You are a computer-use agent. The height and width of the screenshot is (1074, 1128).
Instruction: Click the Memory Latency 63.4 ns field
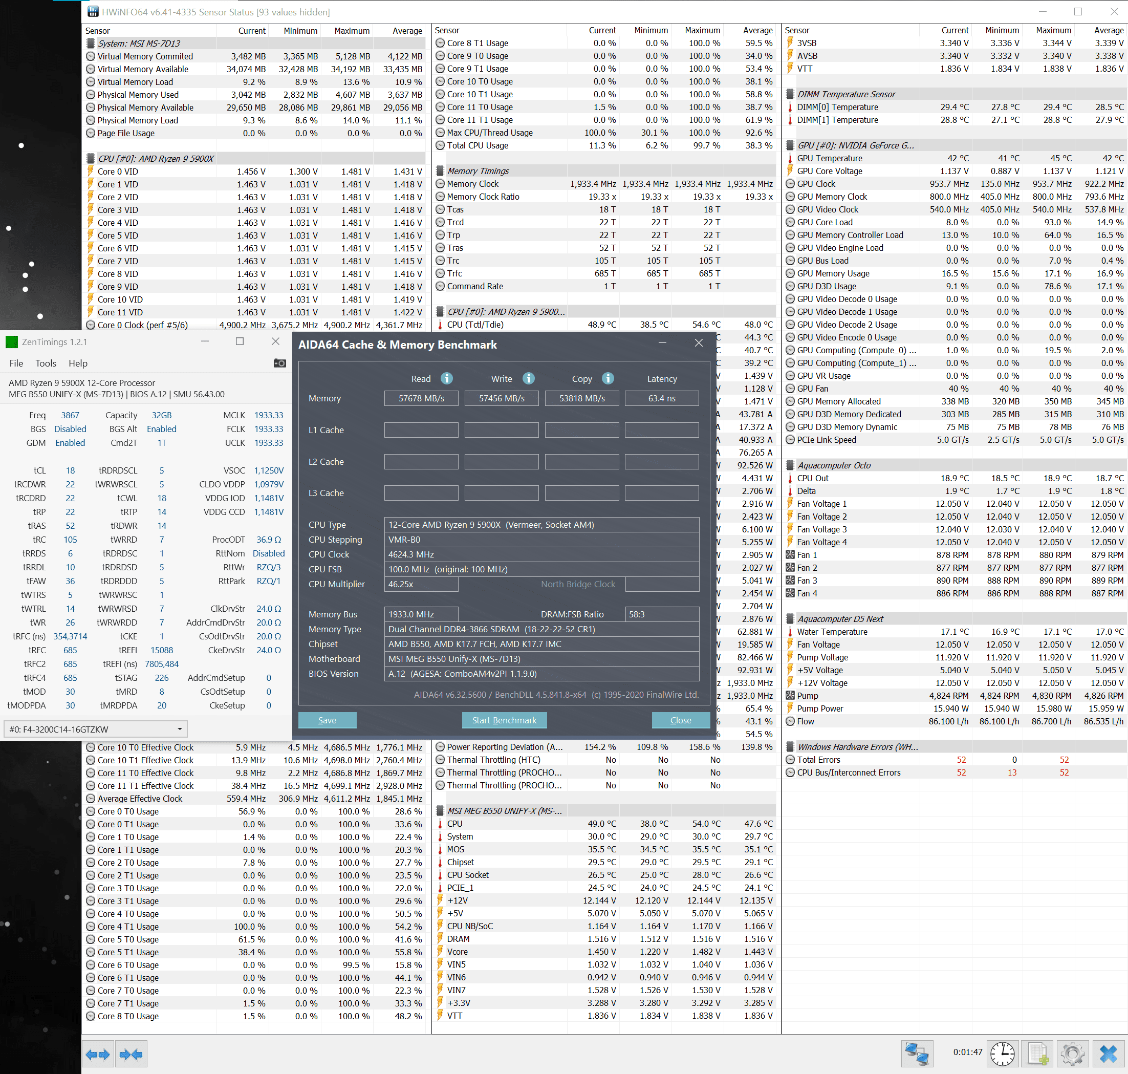click(x=662, y=398)
